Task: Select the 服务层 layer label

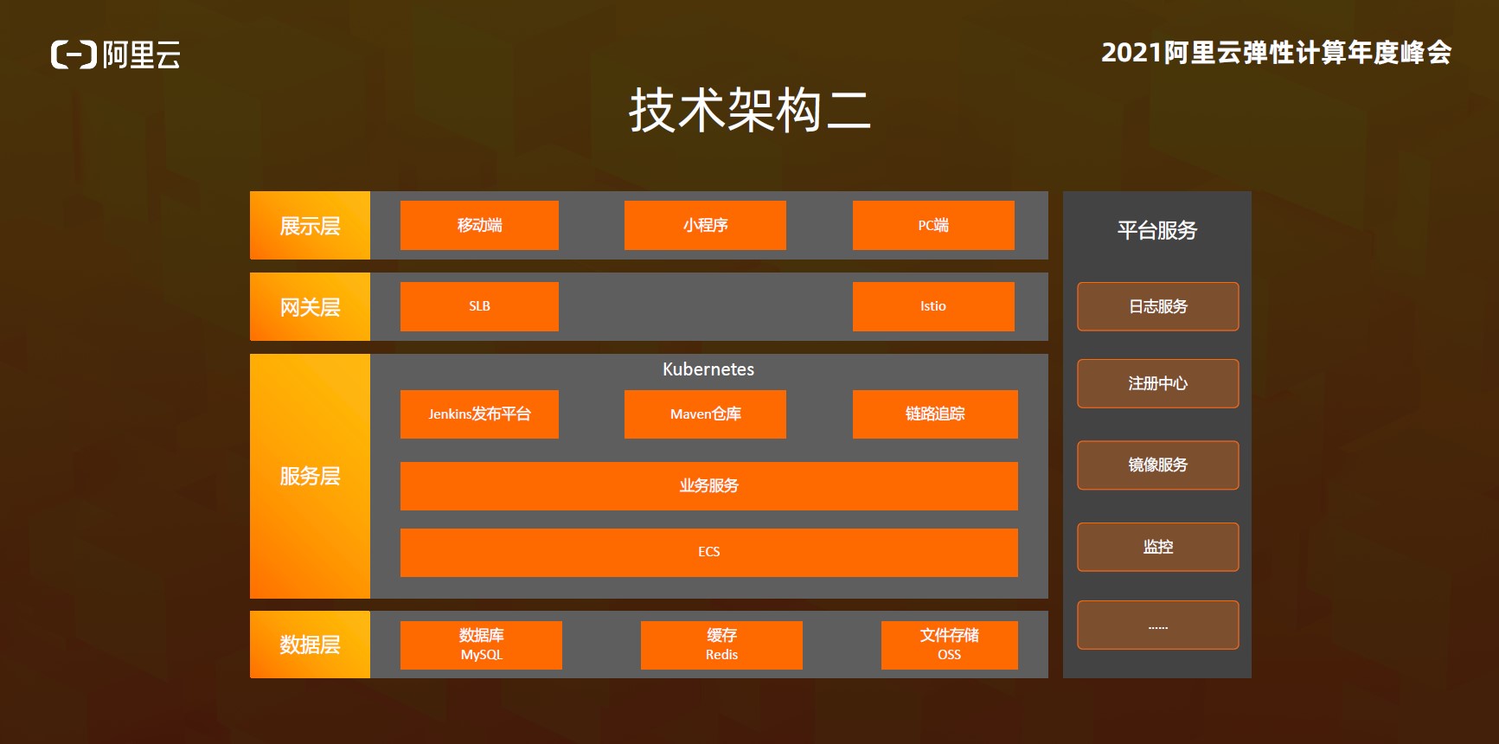Action: [x=310, y=476]
